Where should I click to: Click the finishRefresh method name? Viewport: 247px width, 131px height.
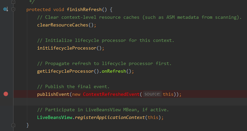(x=84, y=10)
